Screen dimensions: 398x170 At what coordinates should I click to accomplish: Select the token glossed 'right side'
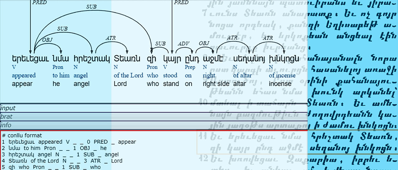[213, 58]
